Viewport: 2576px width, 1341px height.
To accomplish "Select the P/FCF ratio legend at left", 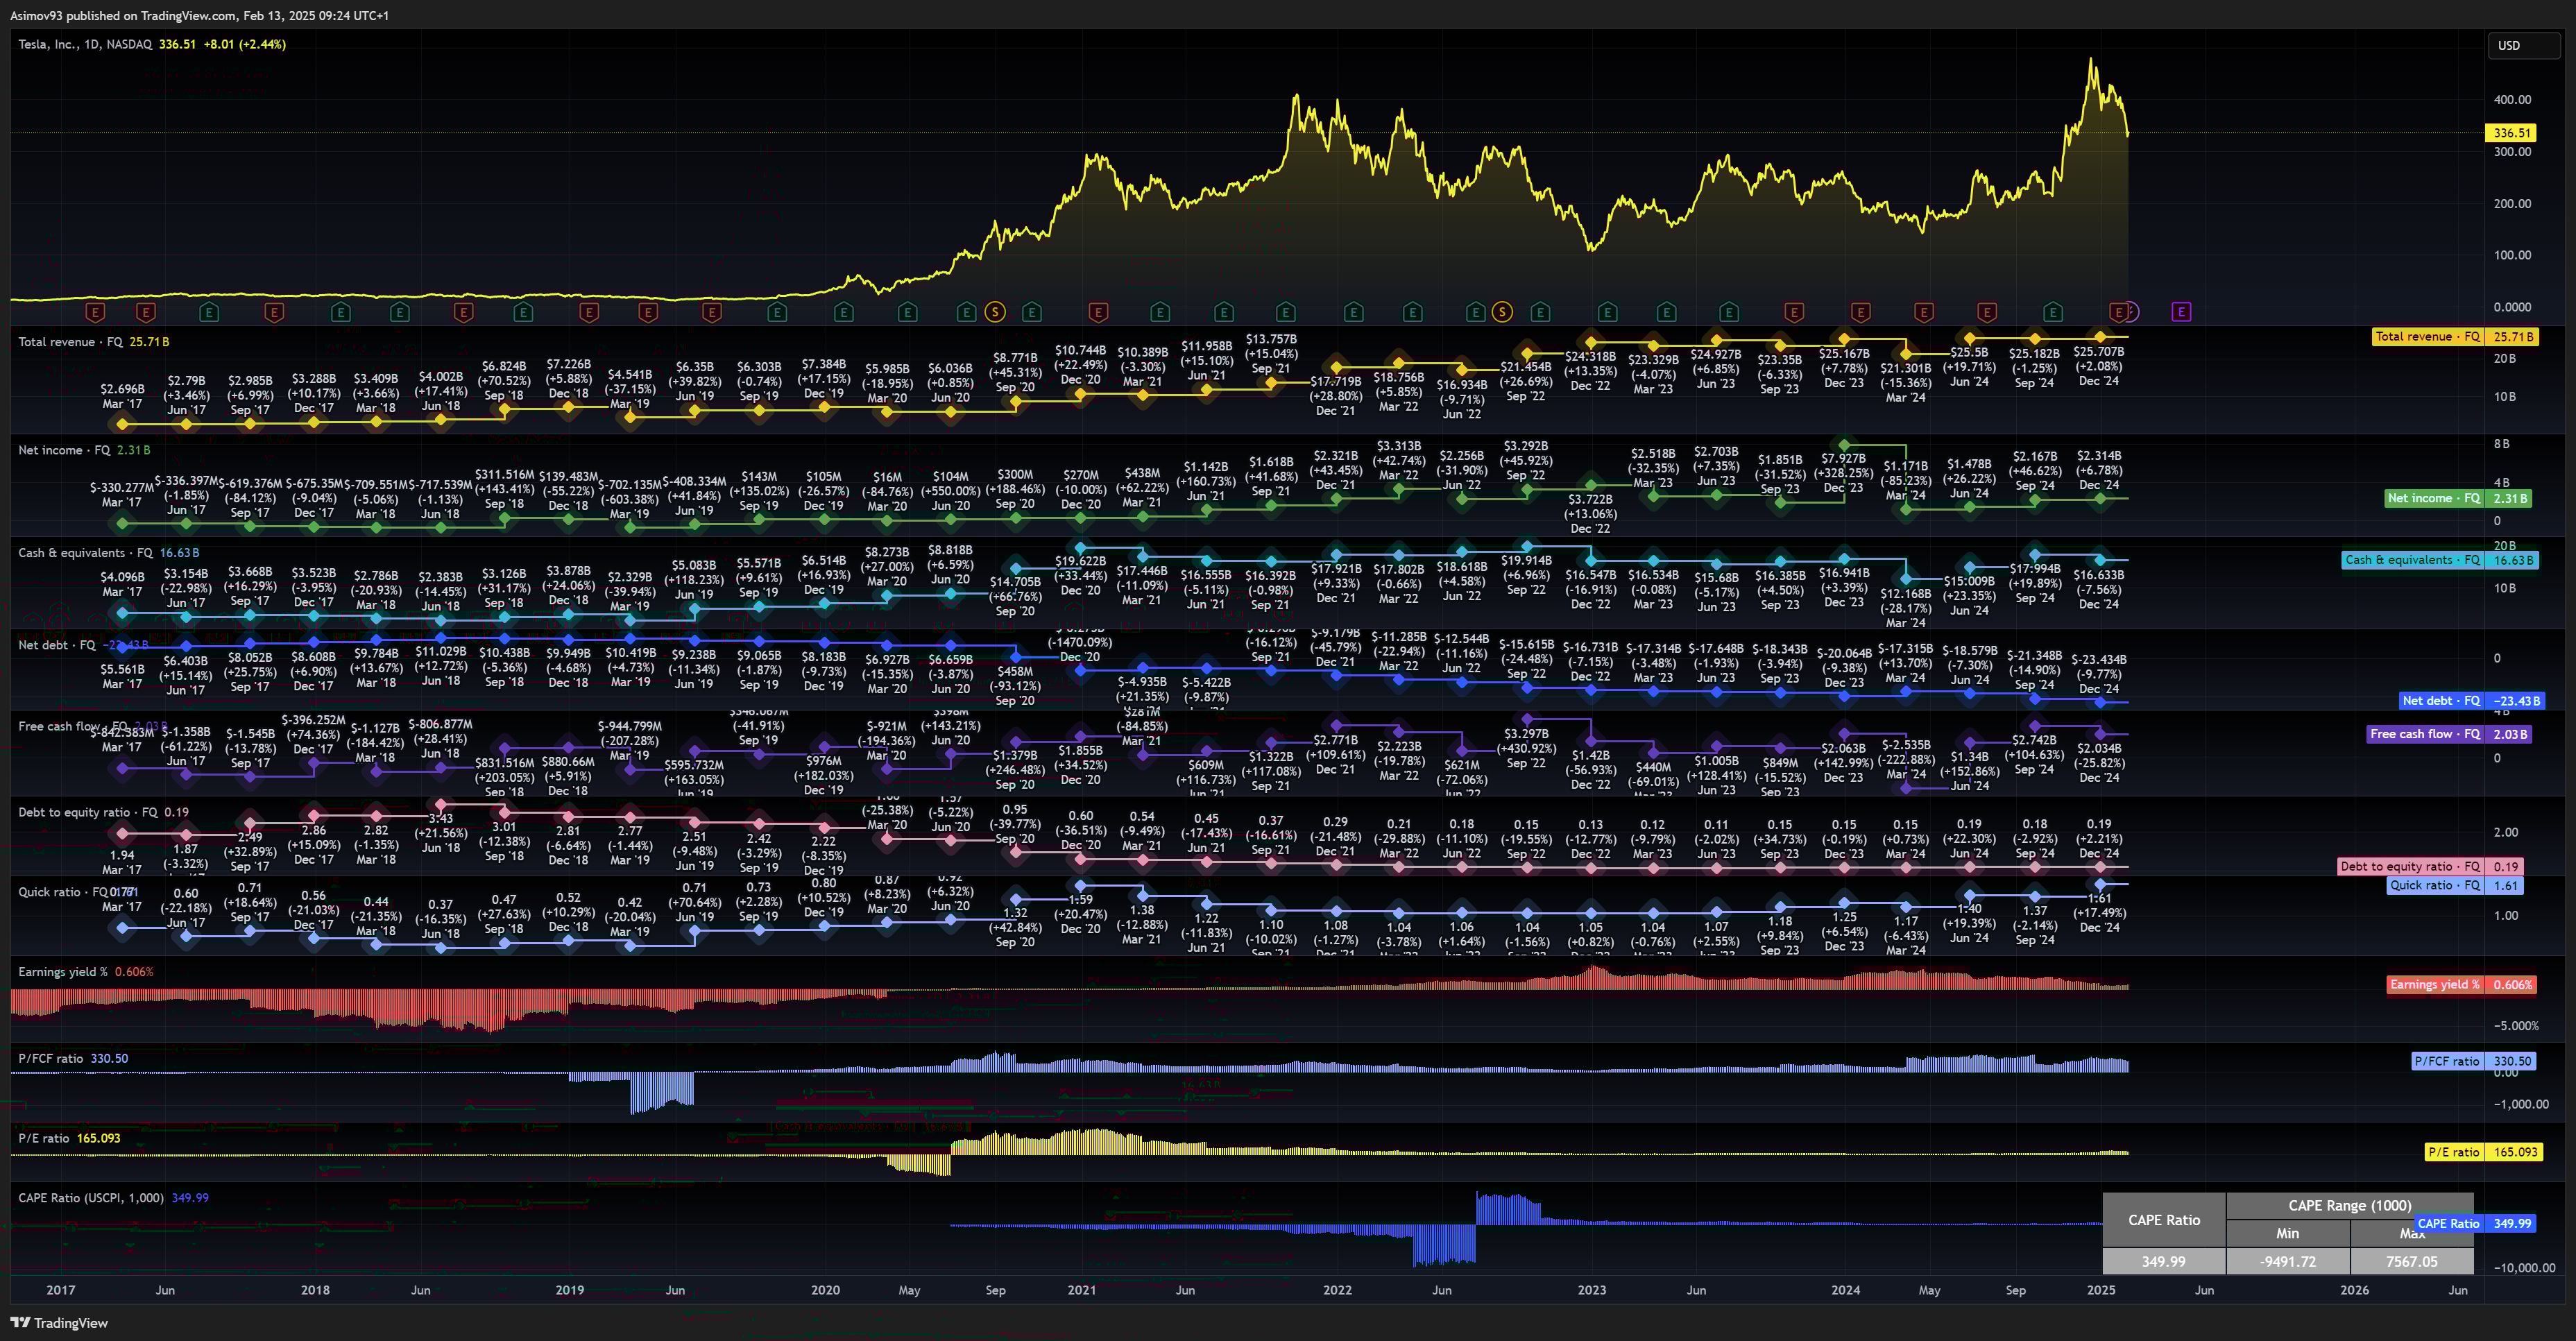I will coord(51,1058).
